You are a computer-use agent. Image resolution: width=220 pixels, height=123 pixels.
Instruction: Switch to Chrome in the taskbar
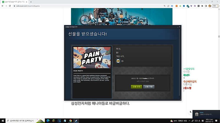tap(70, 121)
